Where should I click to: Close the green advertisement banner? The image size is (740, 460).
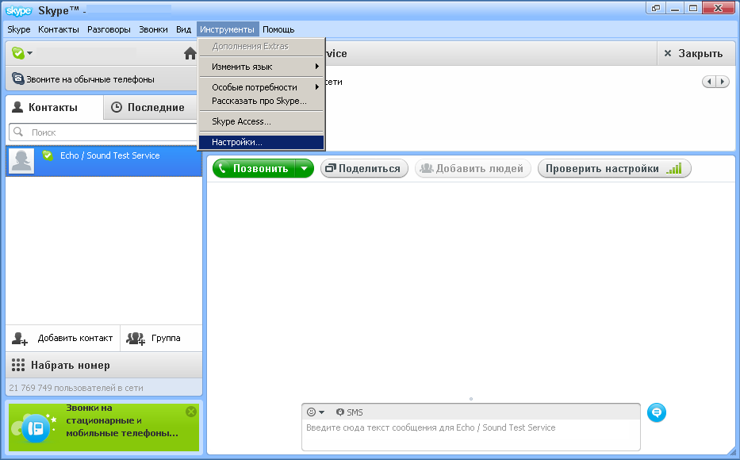(x=191, y=412)
